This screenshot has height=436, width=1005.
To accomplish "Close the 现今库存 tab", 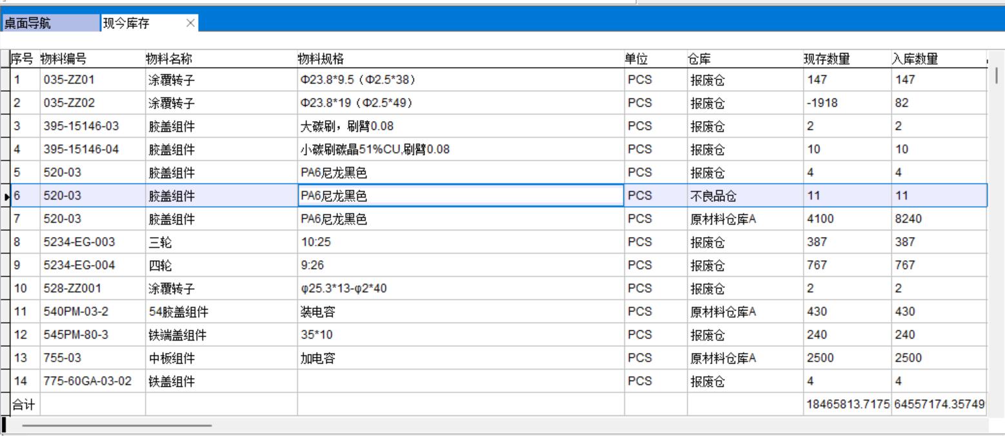I will [x=190, y=23].
